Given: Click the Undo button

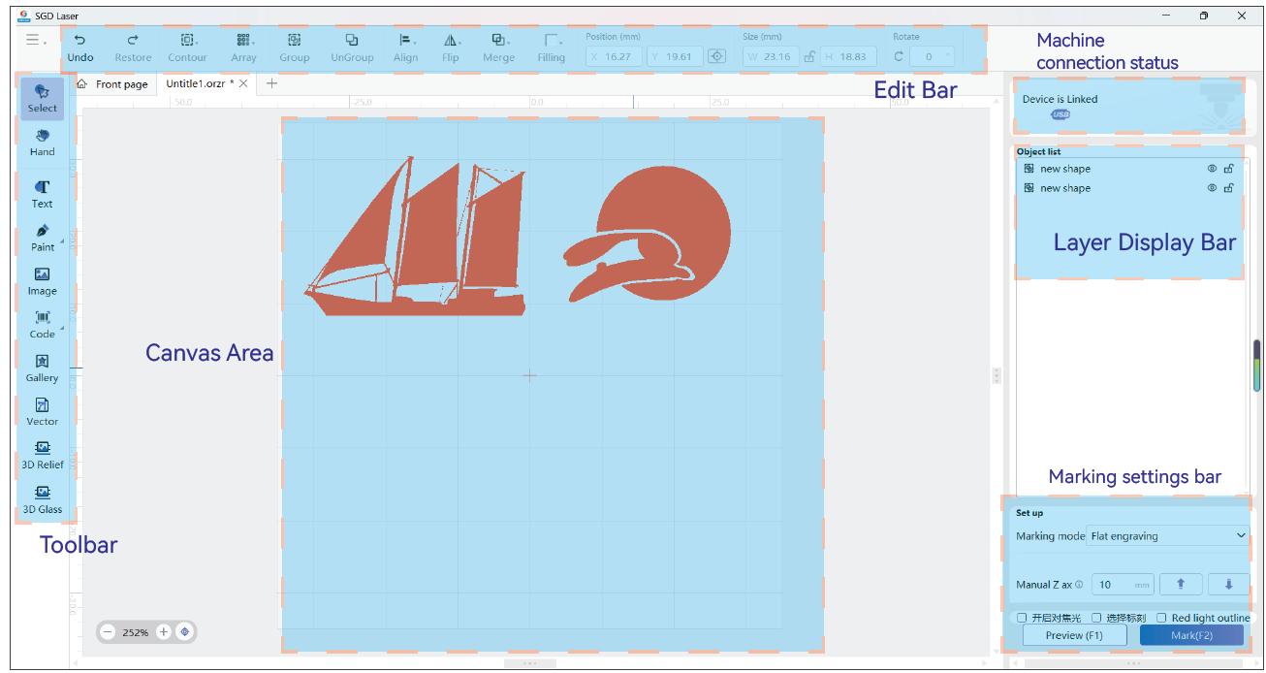Looking at the screenshot, I should point(80,47).
